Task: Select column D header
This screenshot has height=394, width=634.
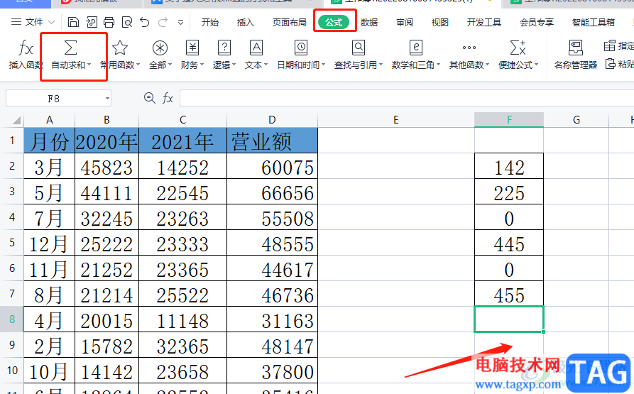Action: click(x=272, y=119)
